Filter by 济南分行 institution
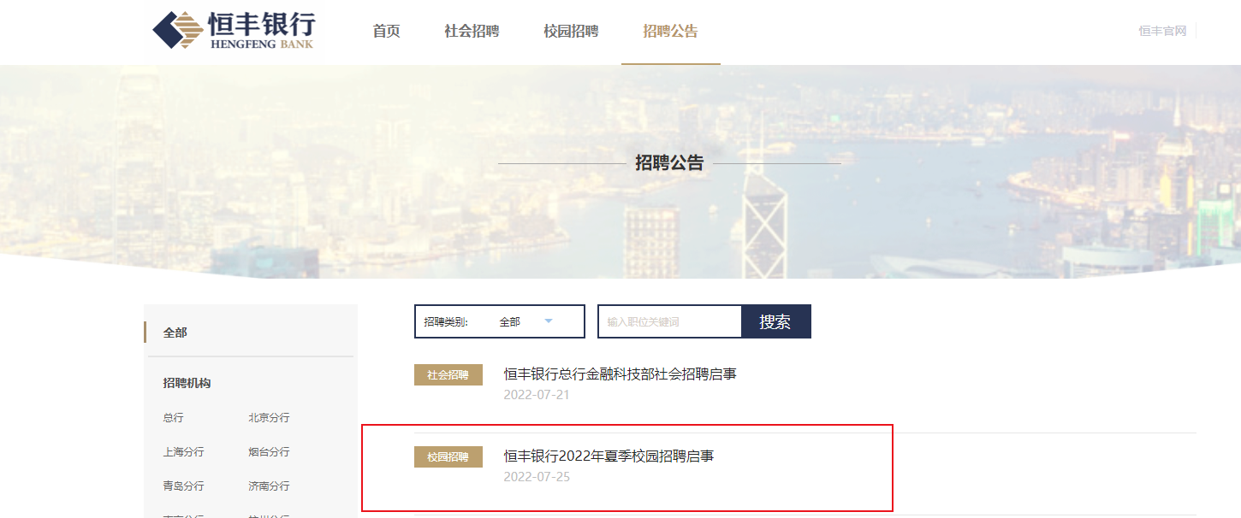1241x518 pixels. [x=269, y=486]
